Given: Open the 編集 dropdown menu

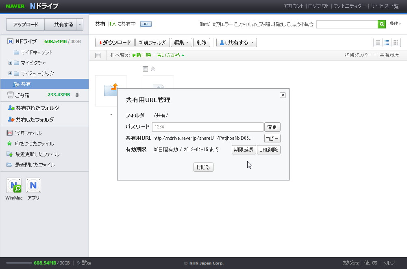Looking at the screenshot, I should [181, 42].
